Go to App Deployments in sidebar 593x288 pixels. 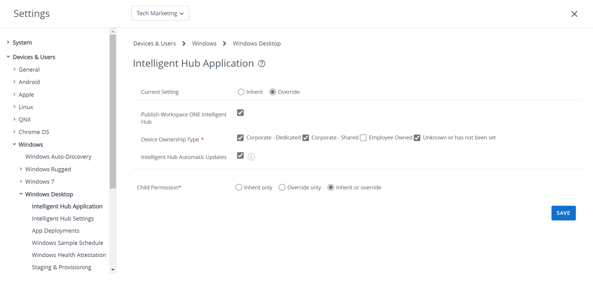[56, 230]
